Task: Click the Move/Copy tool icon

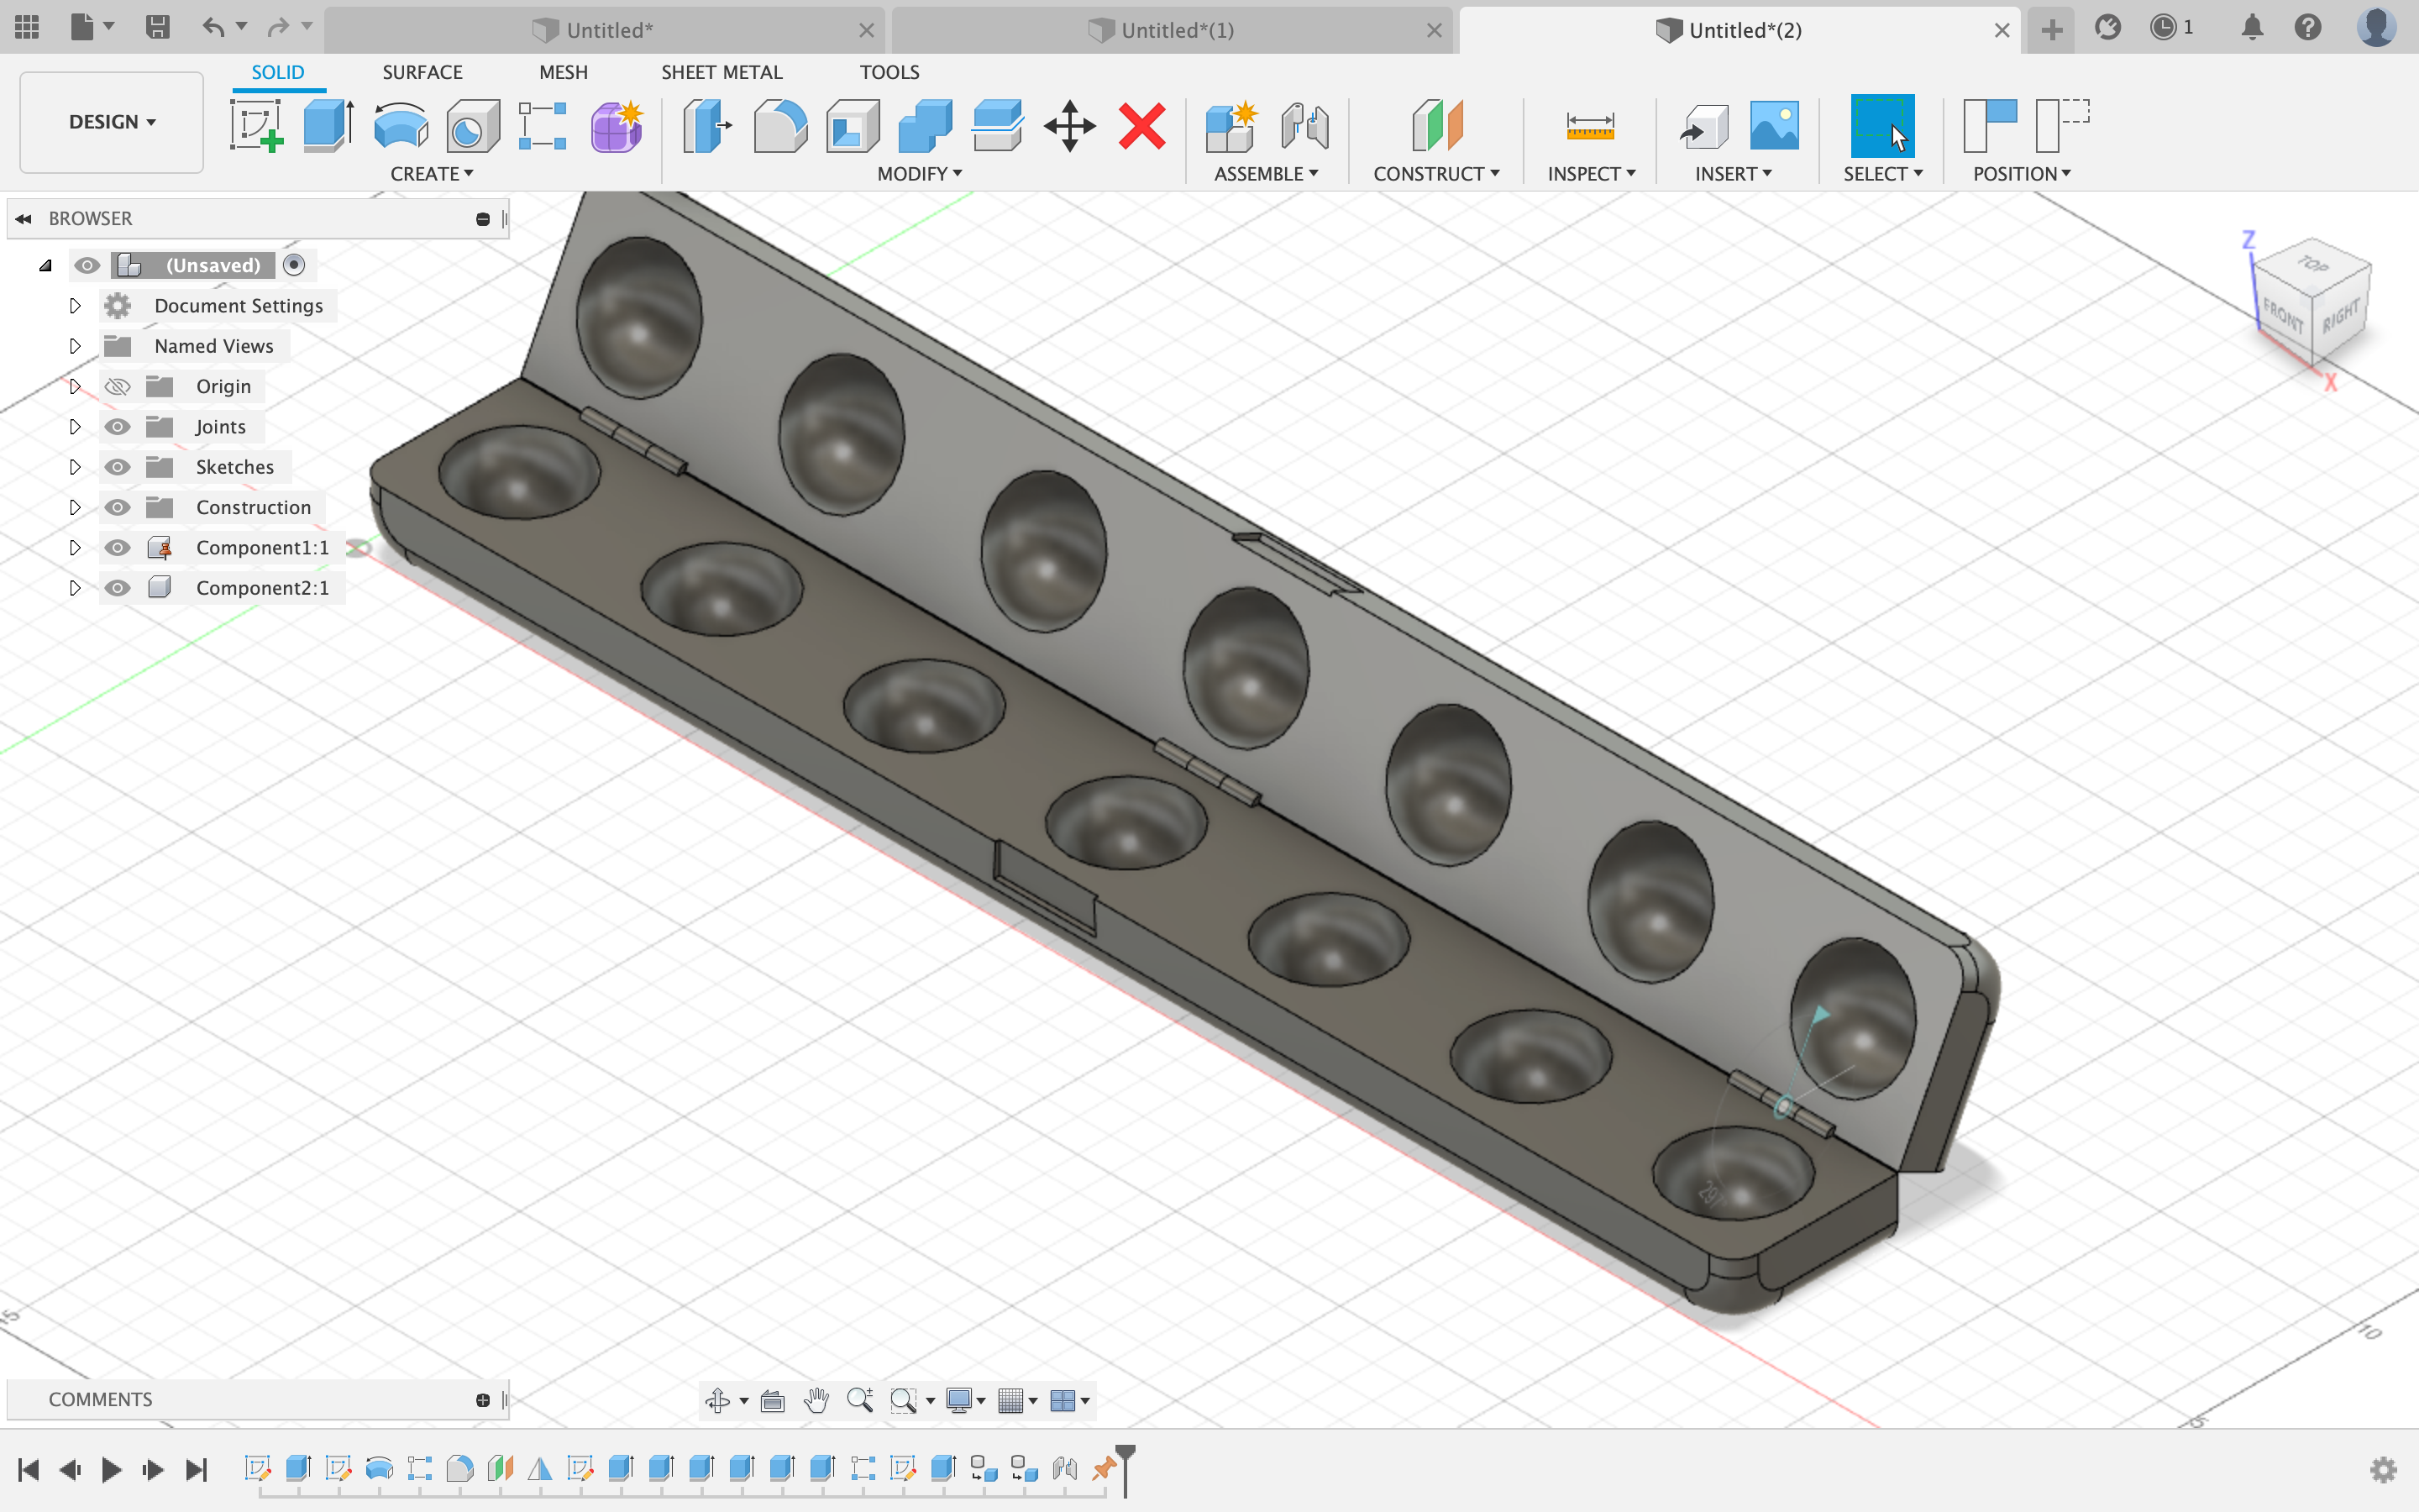Action: (x=1069, y=123)
